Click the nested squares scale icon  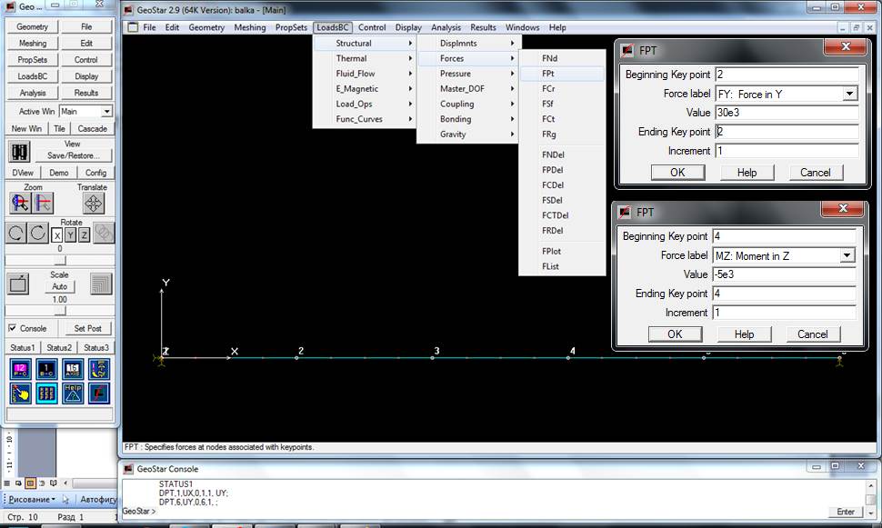[101, 284]
